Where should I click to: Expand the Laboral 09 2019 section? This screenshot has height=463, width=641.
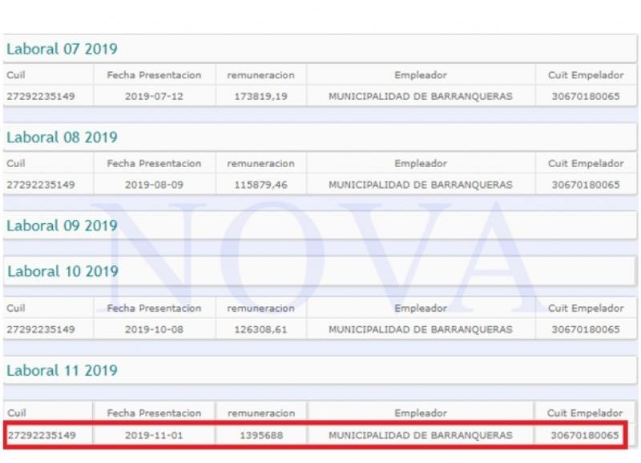click(x=320, y=226)
